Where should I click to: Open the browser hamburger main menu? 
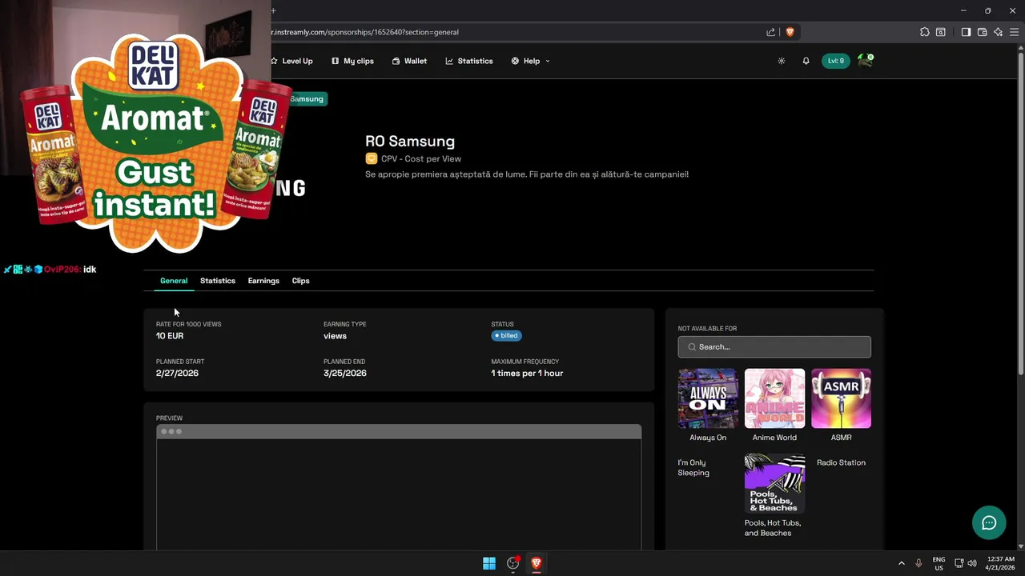point(1014,32)
